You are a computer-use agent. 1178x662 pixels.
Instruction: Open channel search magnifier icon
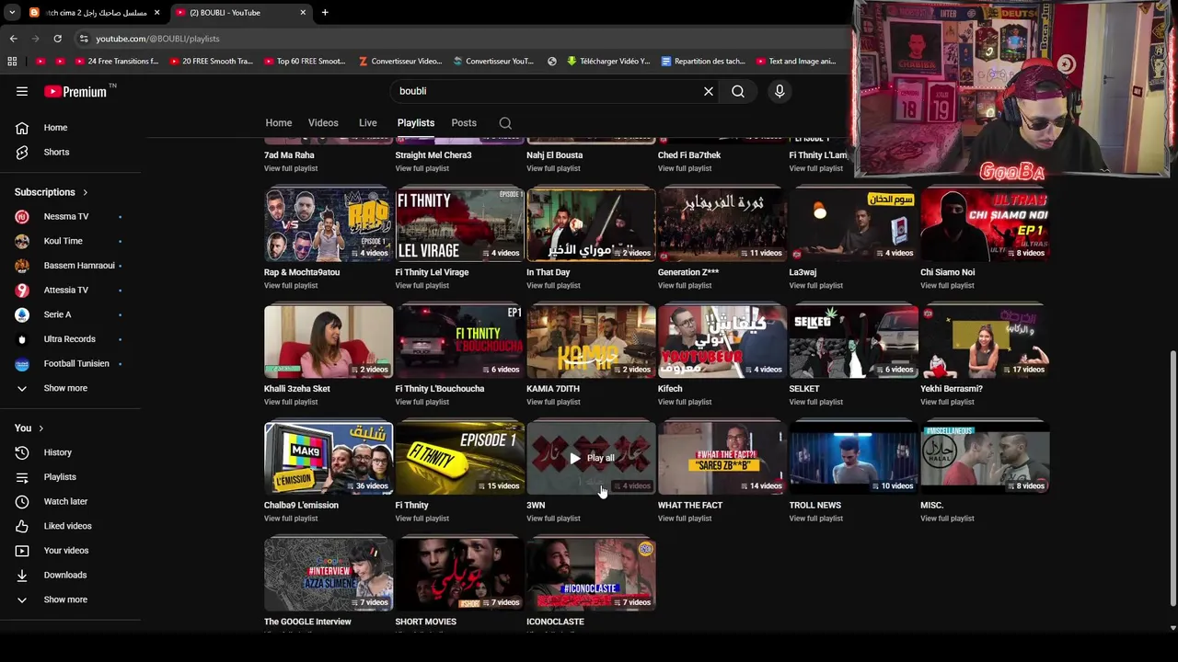tap(505, 123)
